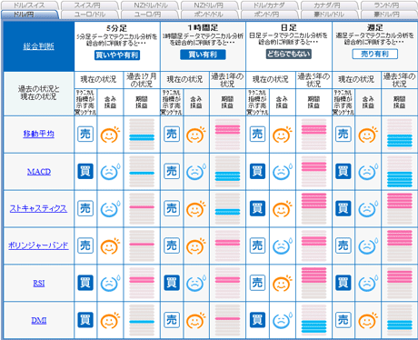Image resolution: width=418 pixels, height=340 pixels.
Task: Click the 日足 buy signal icon for MACD
Action: click(x=257, y=171)
